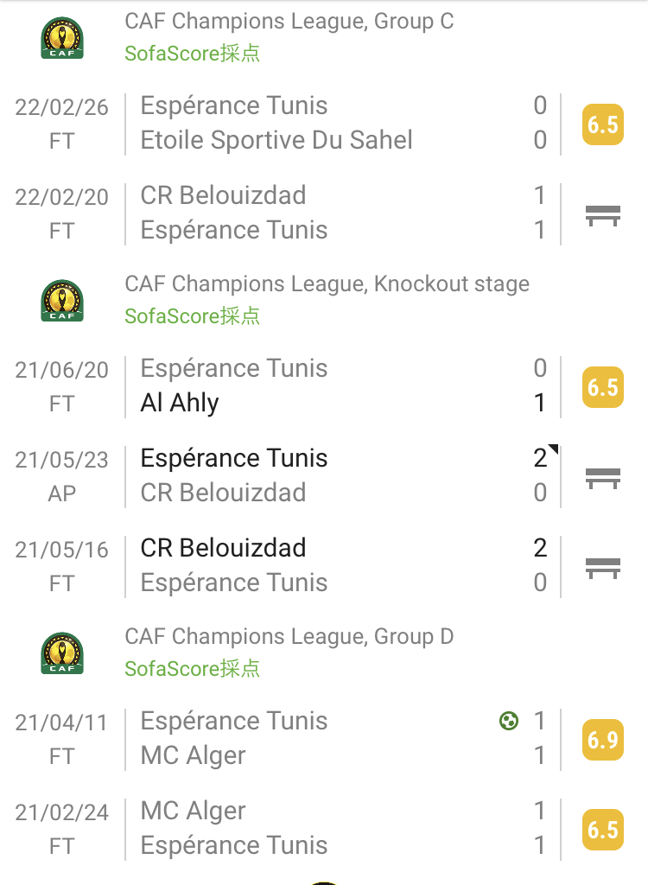
Task: Click the bench icon for 21/05/23 match
Action: (603, 479)
